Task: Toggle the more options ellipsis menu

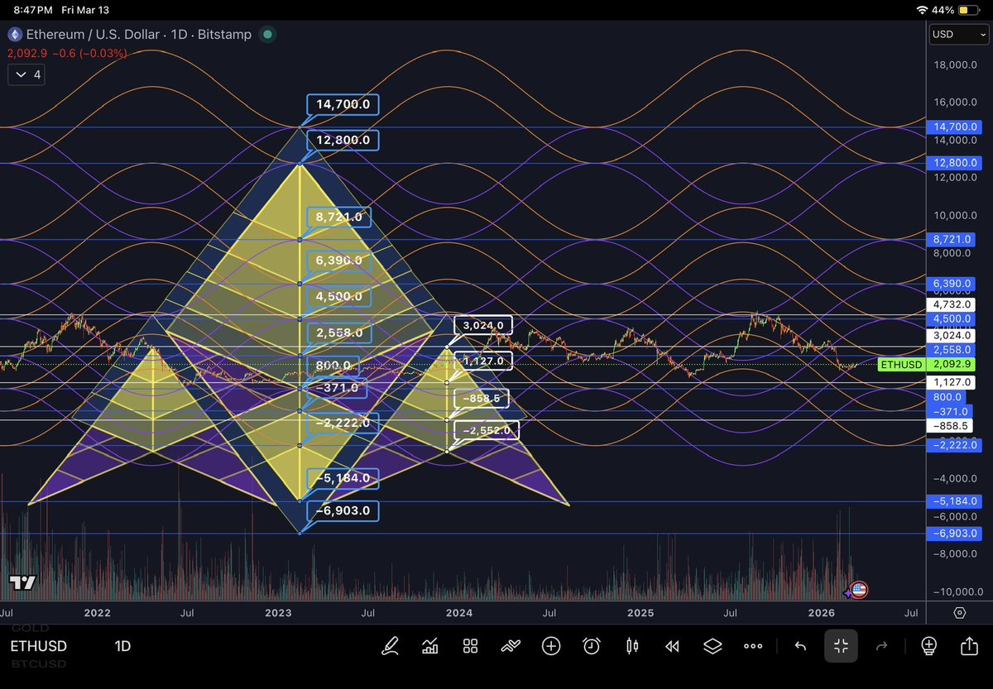Action: (x=753, y=646)
